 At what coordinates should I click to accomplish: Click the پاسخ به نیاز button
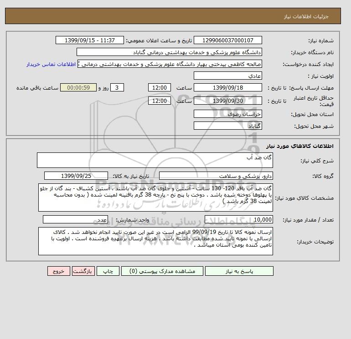point(239,271)
